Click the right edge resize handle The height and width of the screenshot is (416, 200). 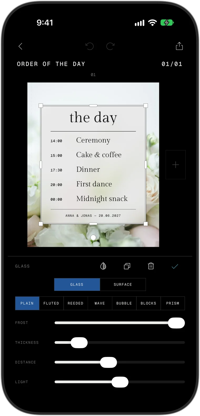146,165
